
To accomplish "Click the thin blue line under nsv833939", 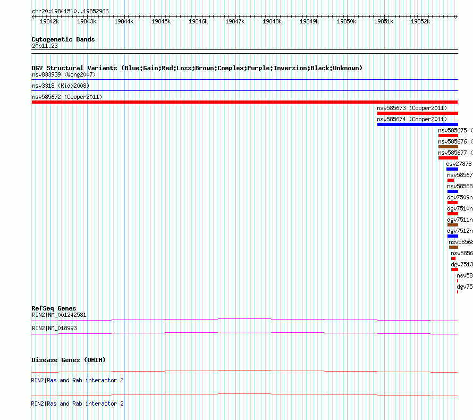I will pos(244,80).
